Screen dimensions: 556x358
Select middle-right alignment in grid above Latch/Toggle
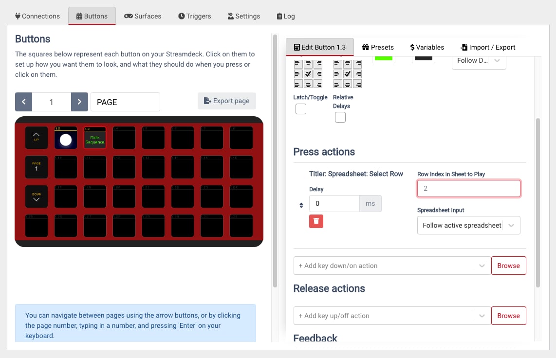(x=318, y=74)
